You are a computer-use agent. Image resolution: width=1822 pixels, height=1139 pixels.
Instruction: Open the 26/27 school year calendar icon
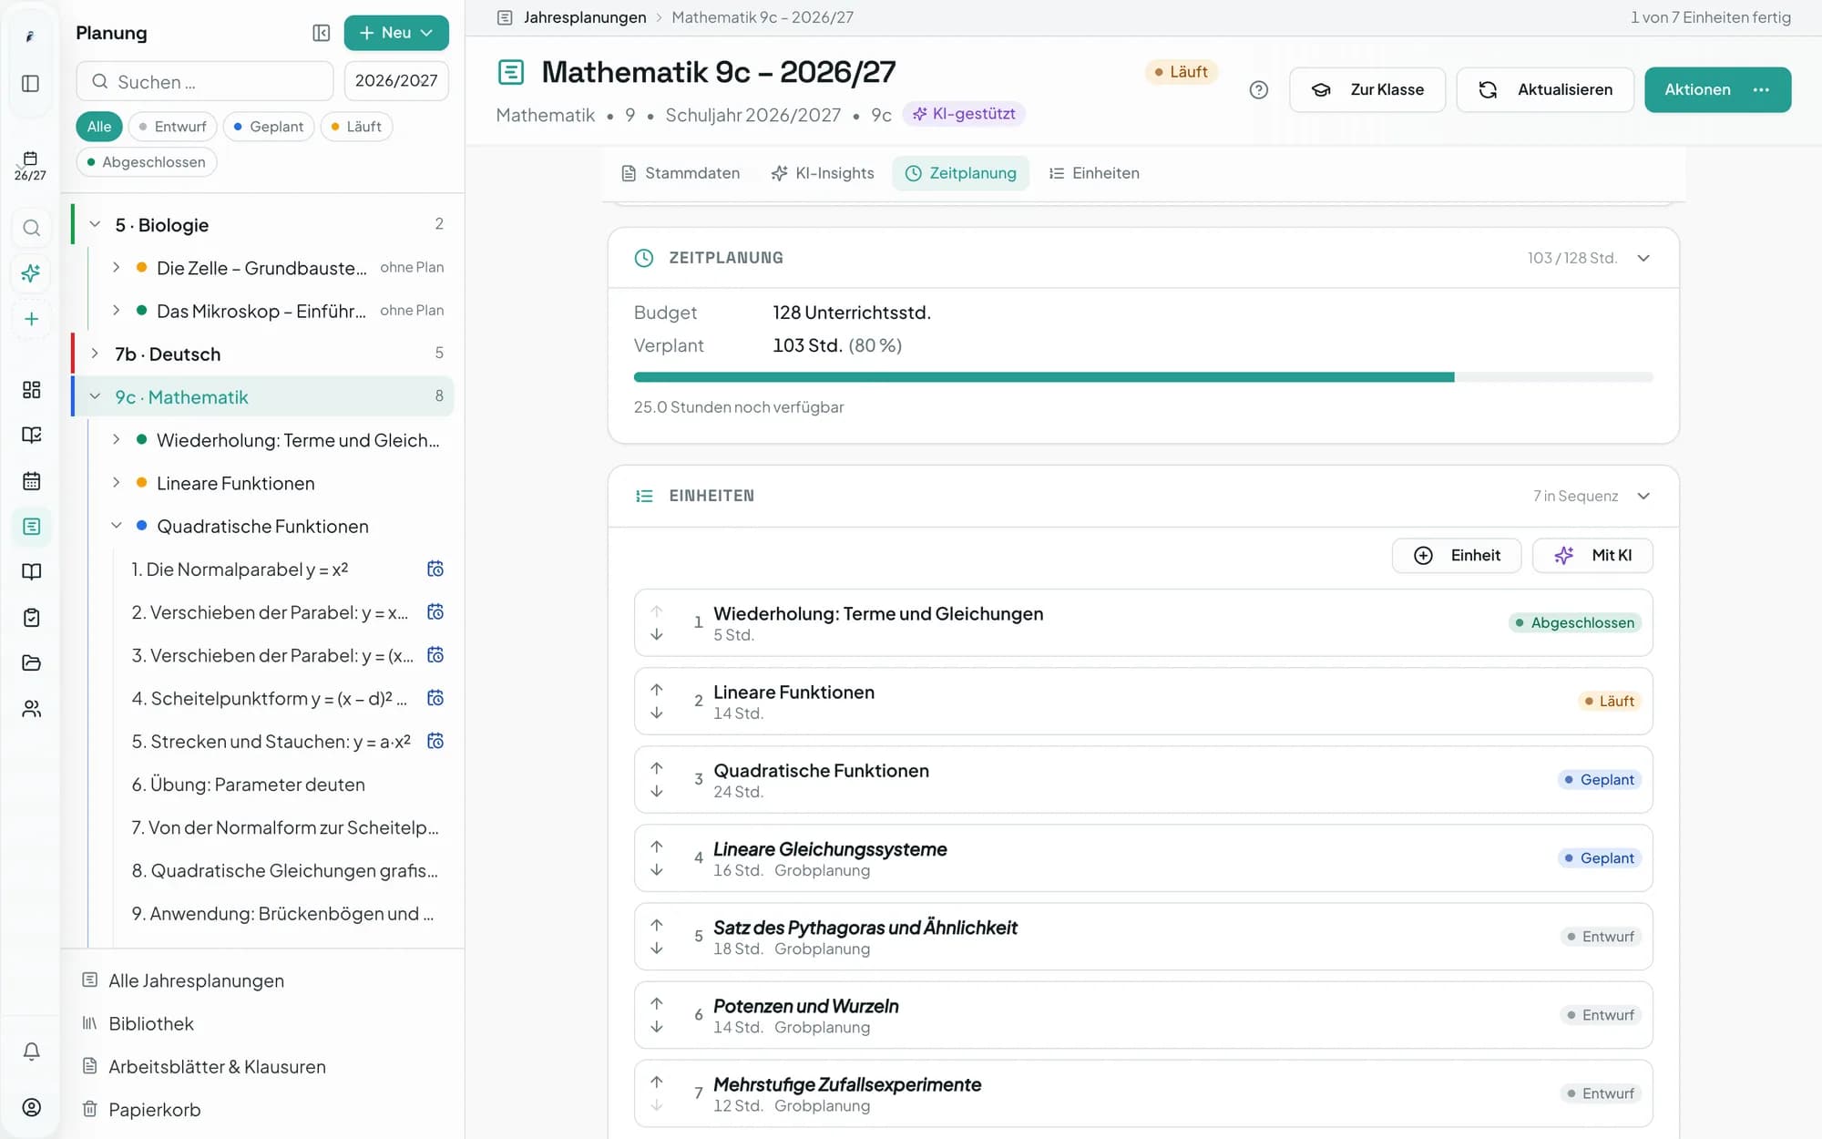coord(30,165)
